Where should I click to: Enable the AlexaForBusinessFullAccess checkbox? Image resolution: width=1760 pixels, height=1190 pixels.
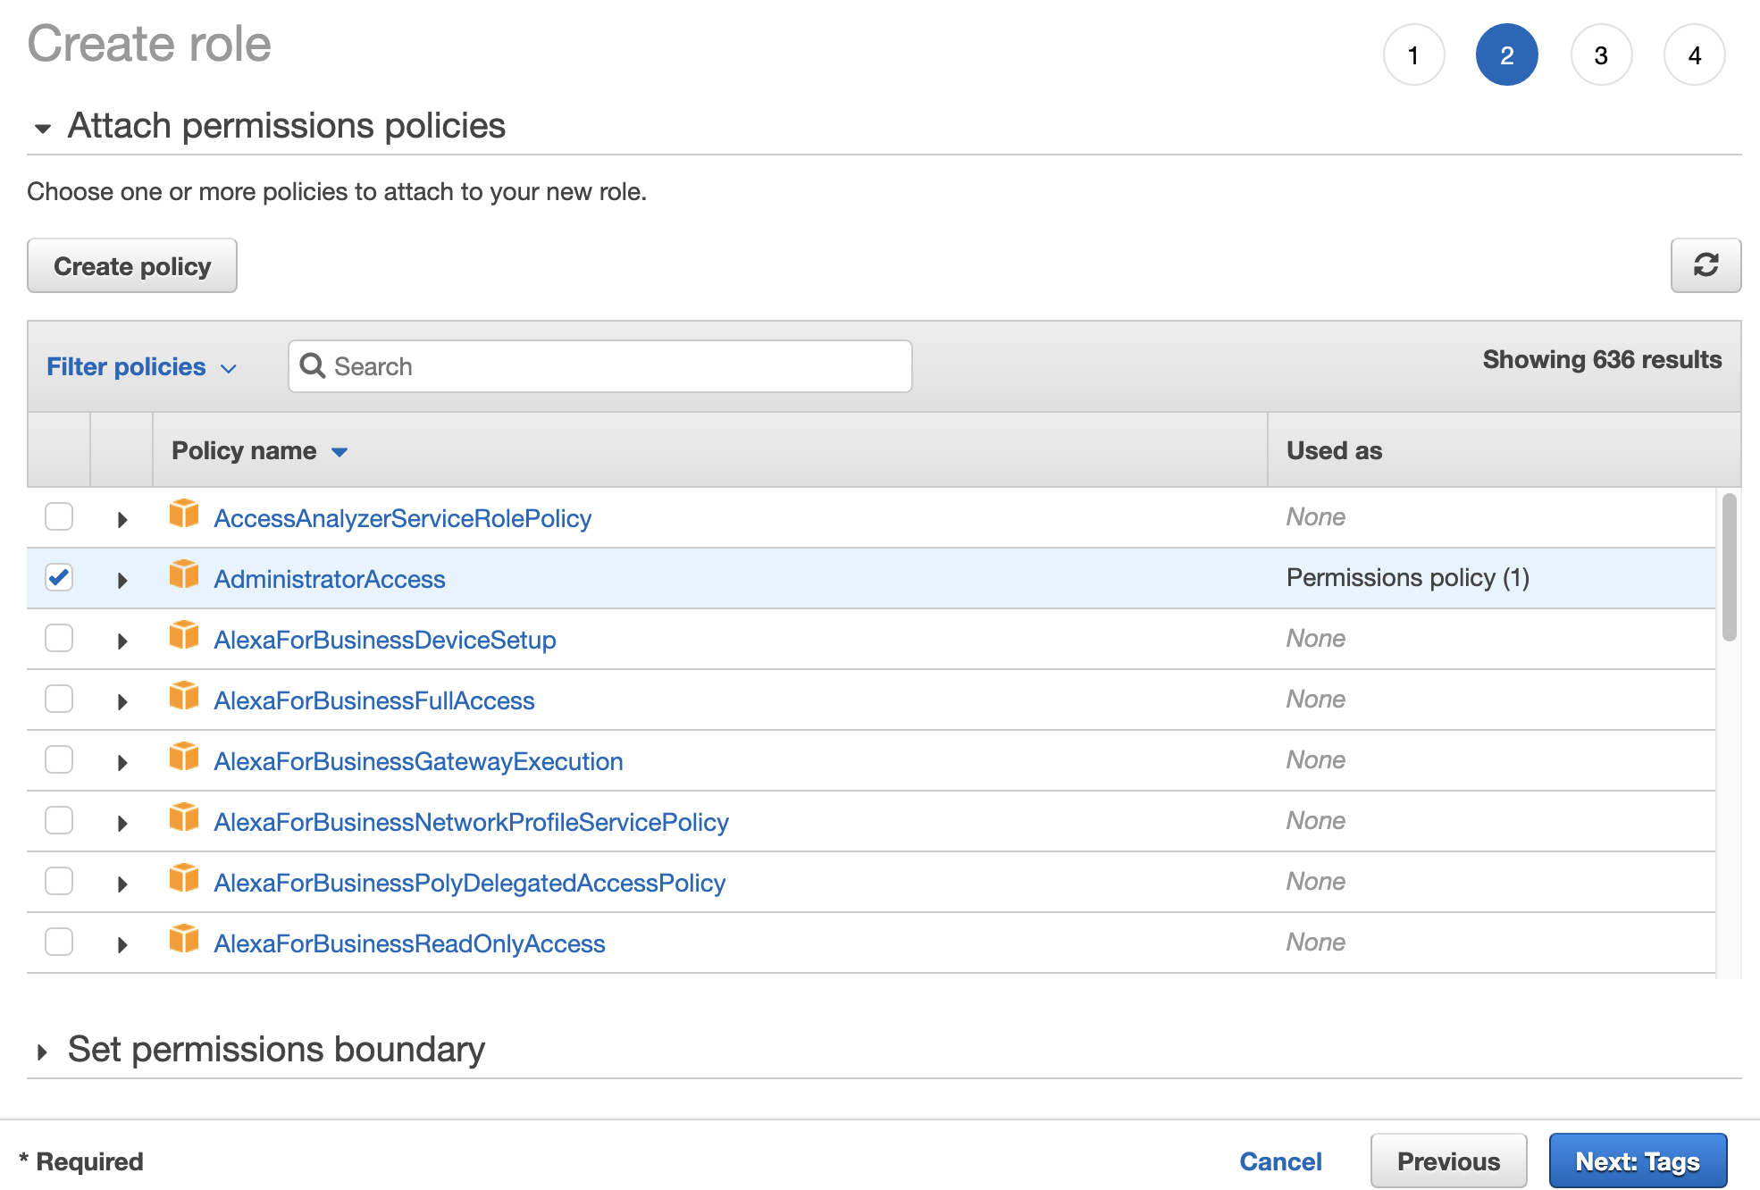point(60,699)
